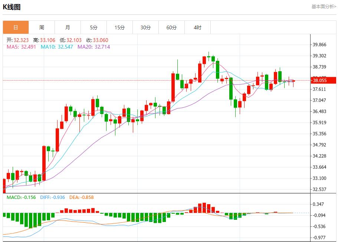
Task: Switch to the 15分 interval tab
Action: (120, 27)
